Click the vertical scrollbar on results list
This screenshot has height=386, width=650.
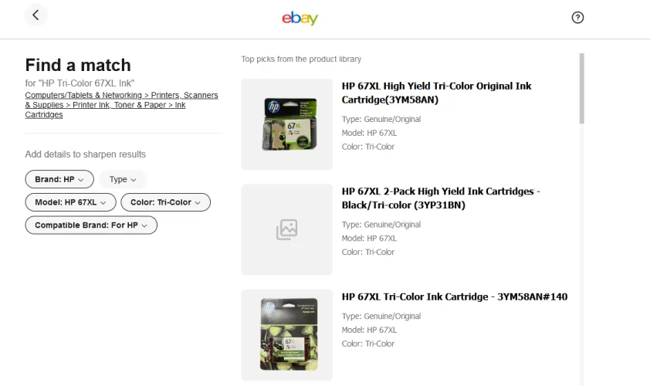click(x=581, y=89)
